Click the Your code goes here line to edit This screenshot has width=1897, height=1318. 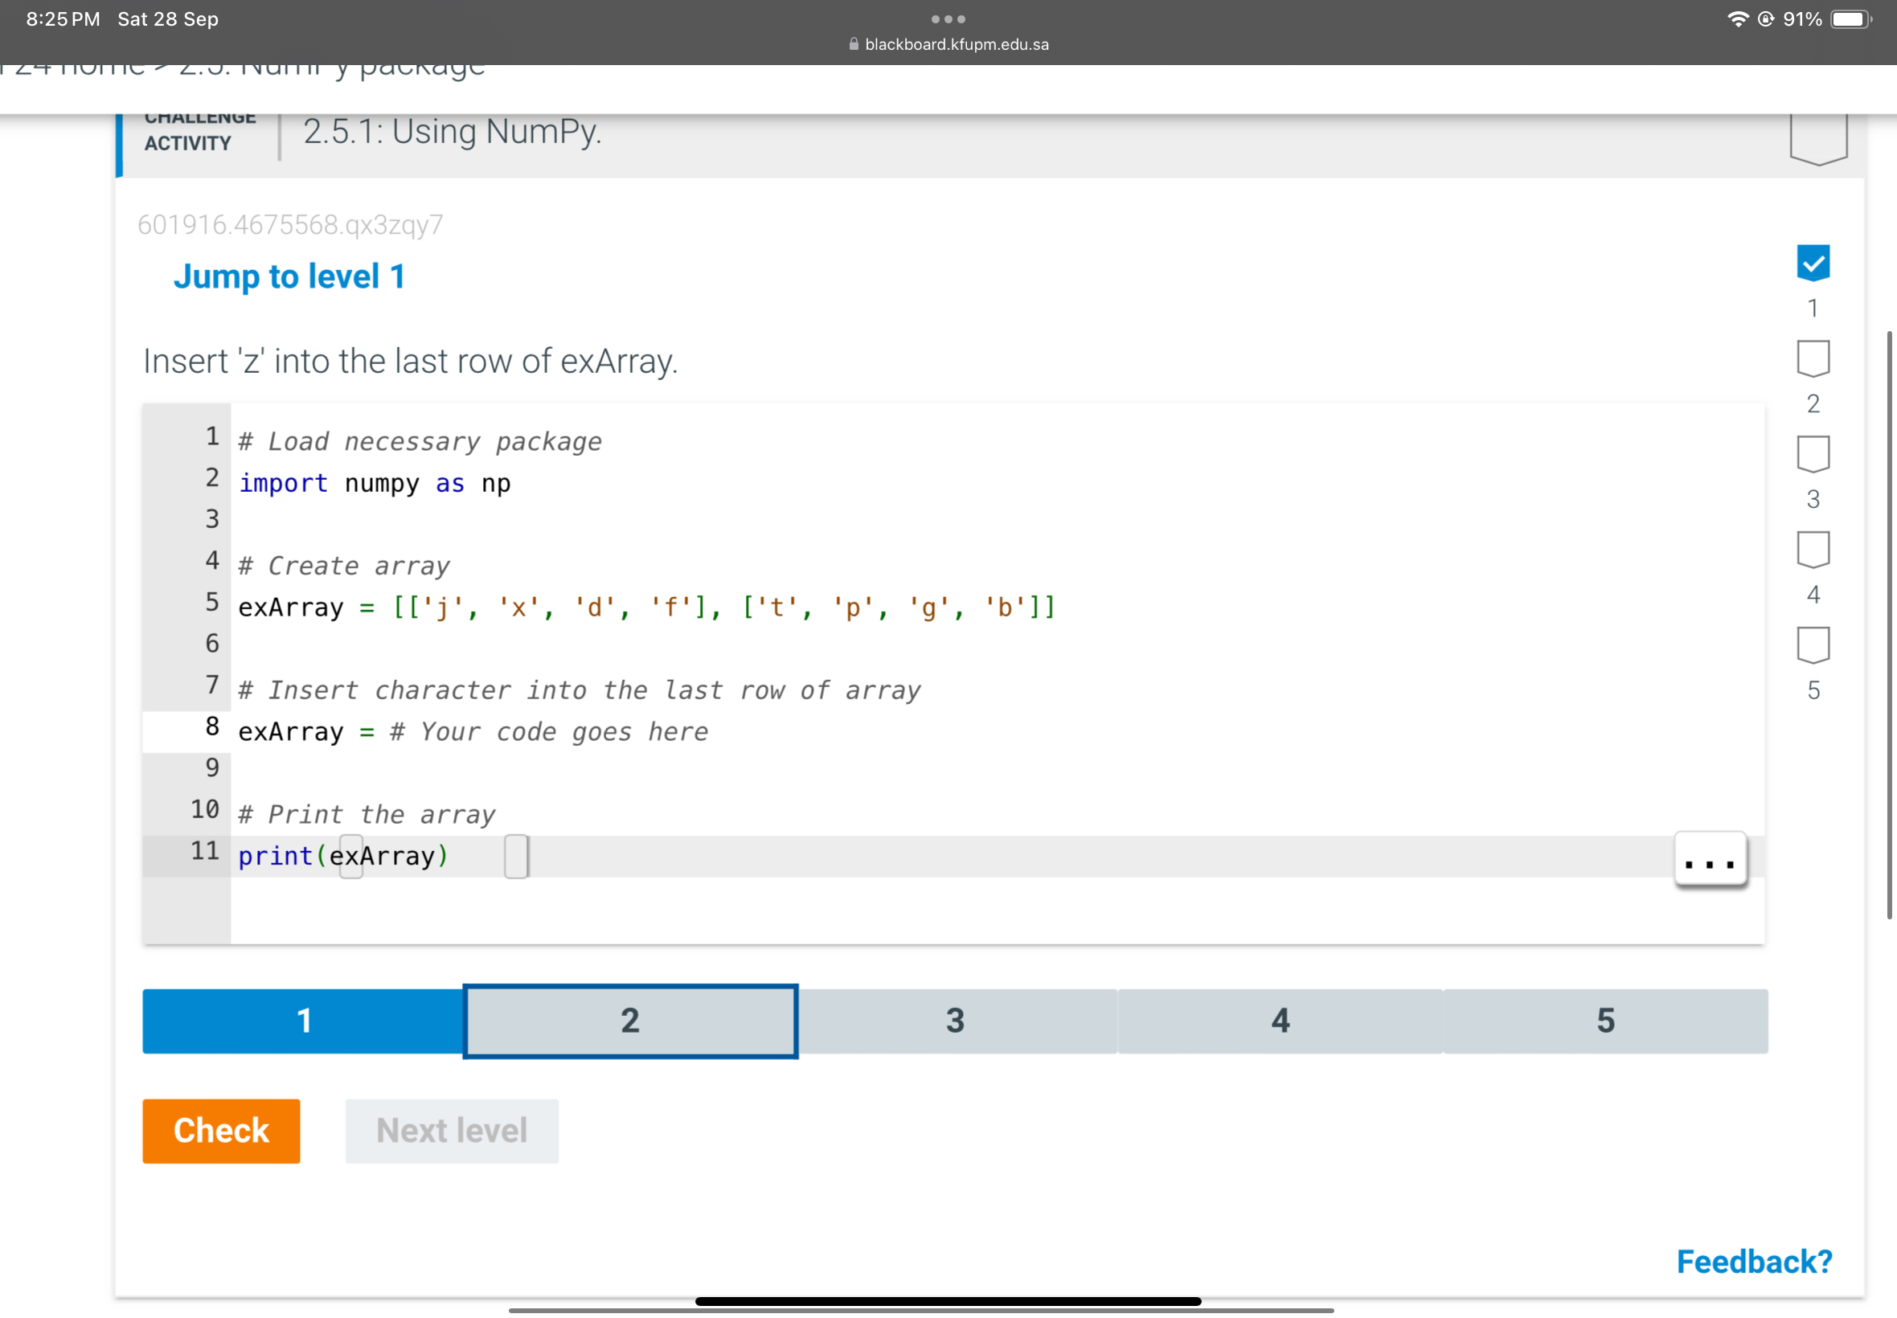(x=548, y=731)
